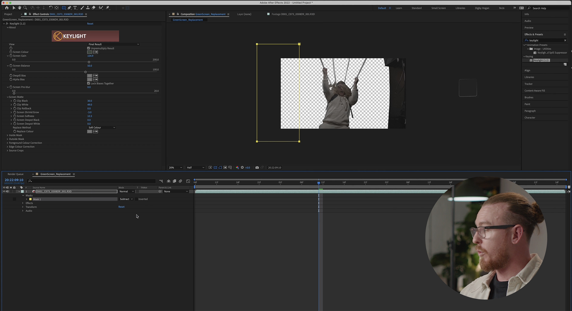Select the Pen tool in toolbar
Viewport: 572px width, 311px height.
tap(69, 8)
